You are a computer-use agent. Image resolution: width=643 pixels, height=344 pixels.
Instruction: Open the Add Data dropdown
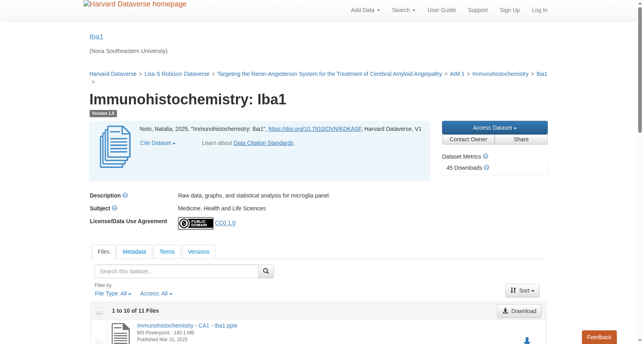(365, 10)
